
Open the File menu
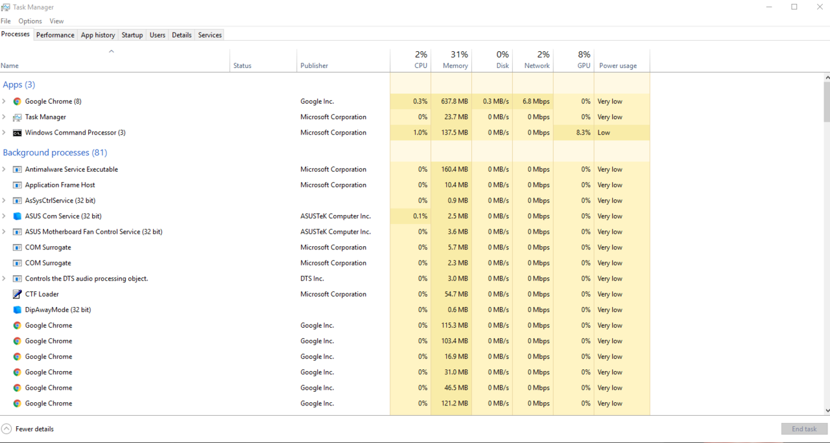coord(6,21)
